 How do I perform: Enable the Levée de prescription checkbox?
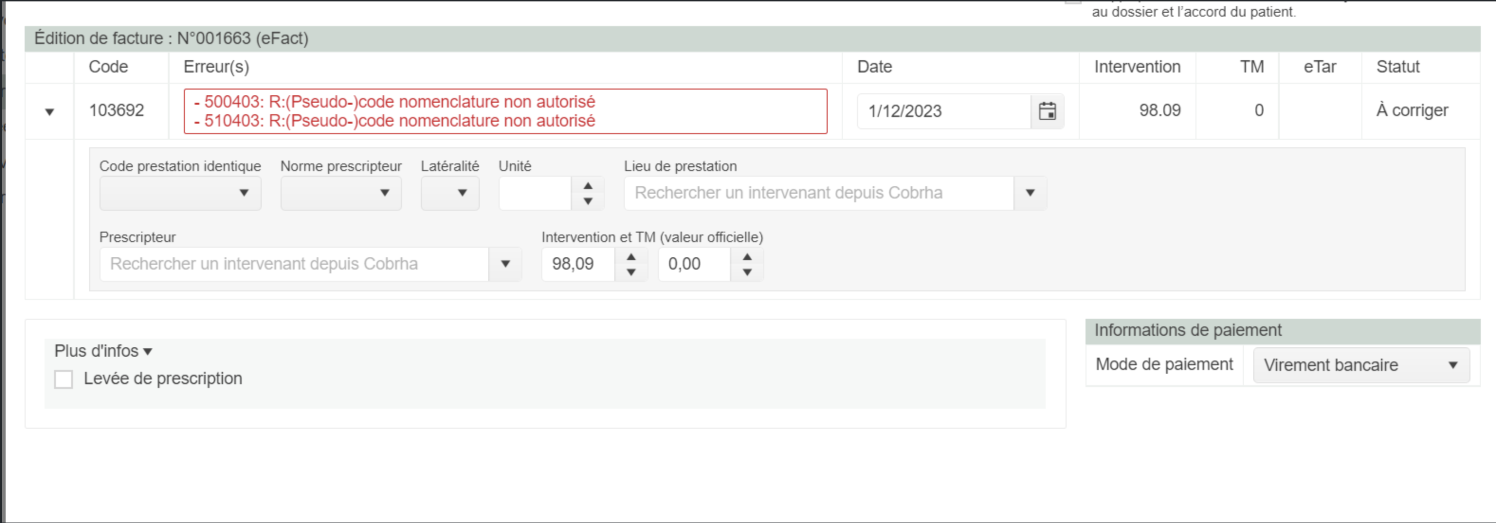(x=64, y=379)
